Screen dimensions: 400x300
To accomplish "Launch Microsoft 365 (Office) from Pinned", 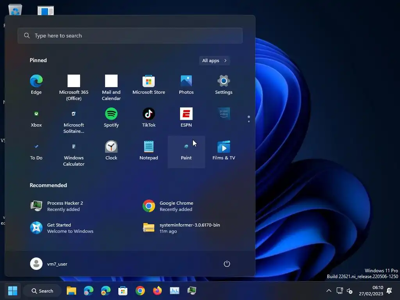I will 74,87.
